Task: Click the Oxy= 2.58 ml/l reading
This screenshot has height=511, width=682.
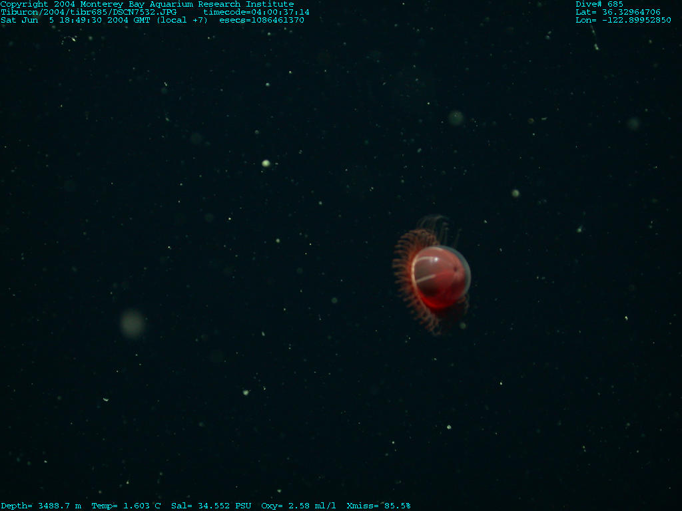Action: coord(298,506)
